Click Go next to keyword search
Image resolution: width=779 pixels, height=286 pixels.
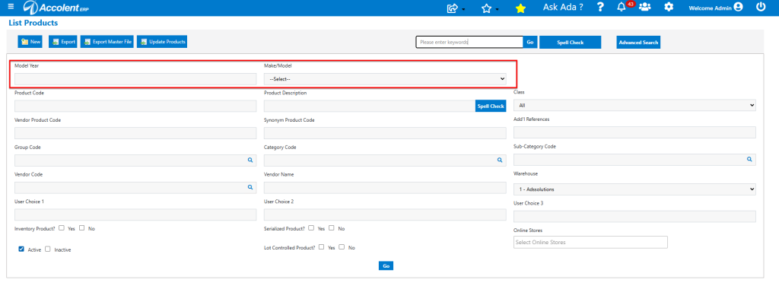click(530, 42)
